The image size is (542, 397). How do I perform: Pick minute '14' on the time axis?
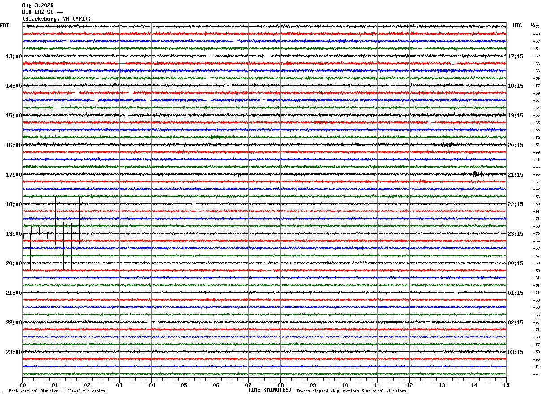tap(474, 385)
